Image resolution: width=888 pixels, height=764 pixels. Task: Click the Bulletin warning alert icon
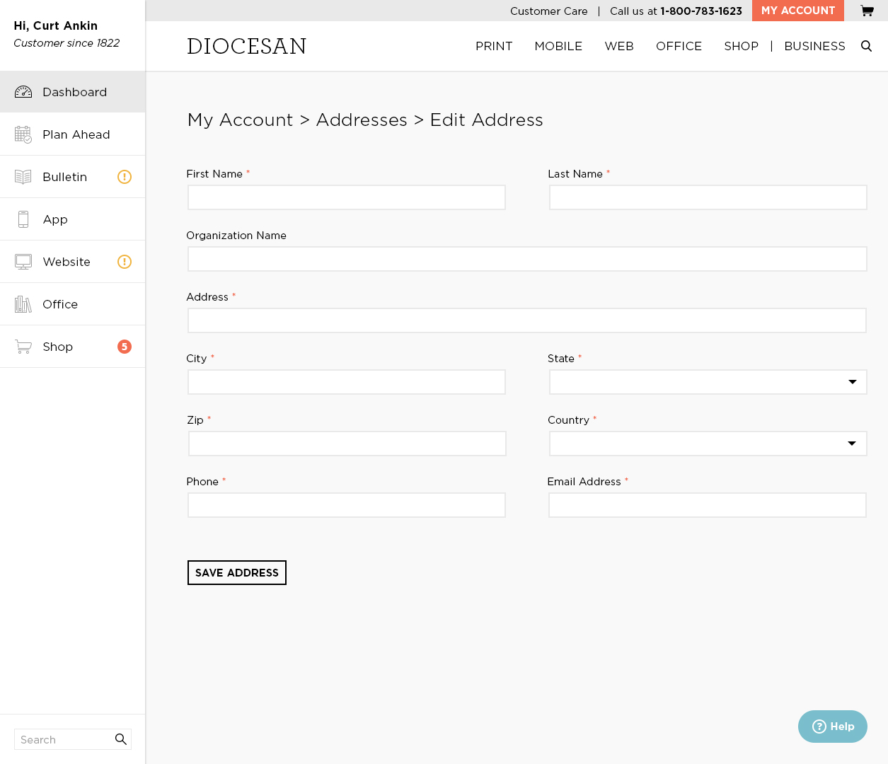[125, 177]
